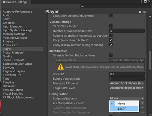This screenshot has width=152, height=116.
Task: Select the Project Settings tab
Action: click(x=16, y=2)
